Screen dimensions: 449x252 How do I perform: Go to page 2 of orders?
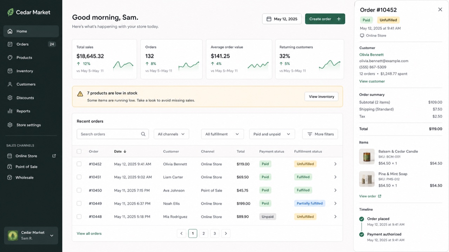[x=204, y=233]
